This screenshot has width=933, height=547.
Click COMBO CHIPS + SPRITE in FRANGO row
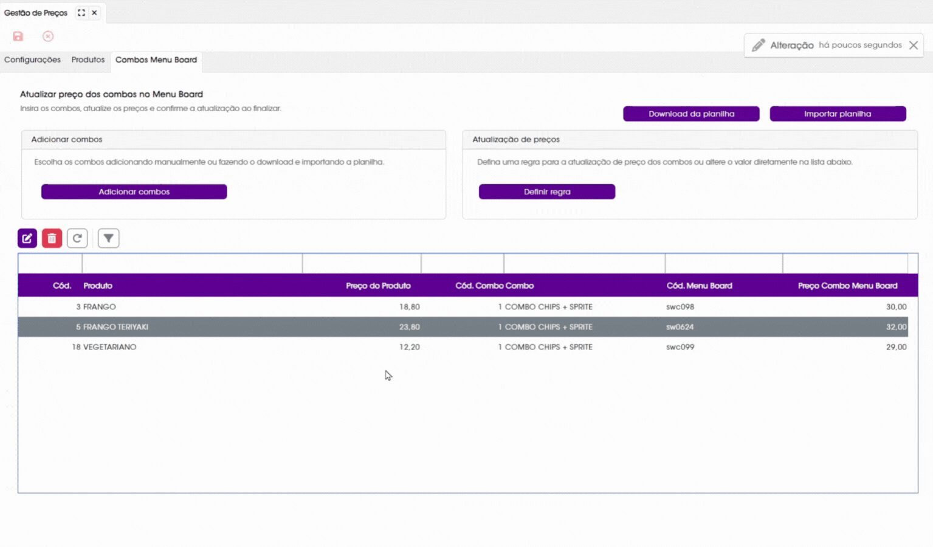[x=549, y=307]
